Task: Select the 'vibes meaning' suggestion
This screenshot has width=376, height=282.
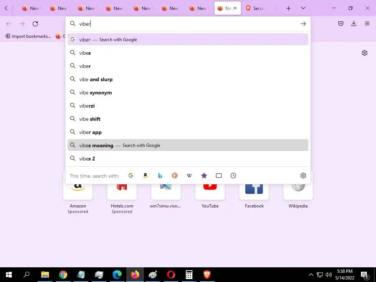Action: pyautogui.click(x=188, y=145)
